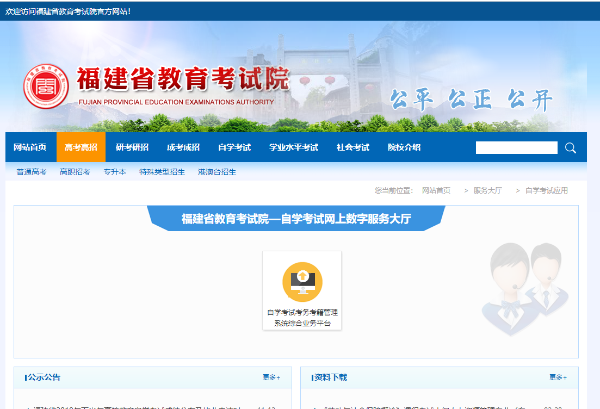
Task: Open 专升本 submenu link
Action: coord(115,172)
